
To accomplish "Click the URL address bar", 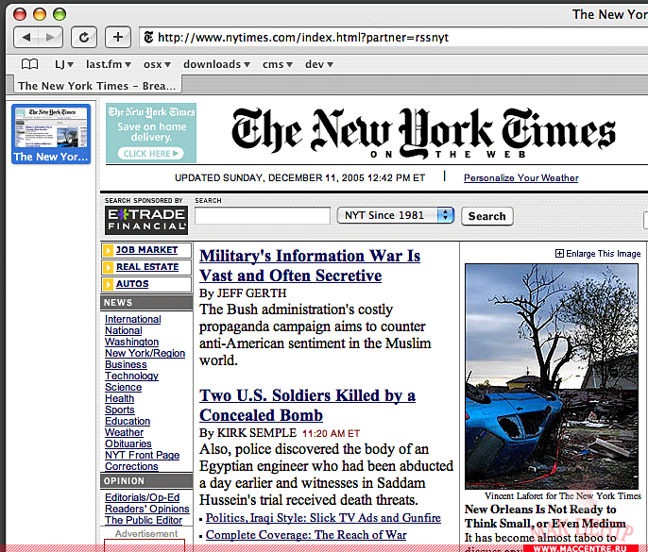I will pyautogui.click(x=393, y=38).
